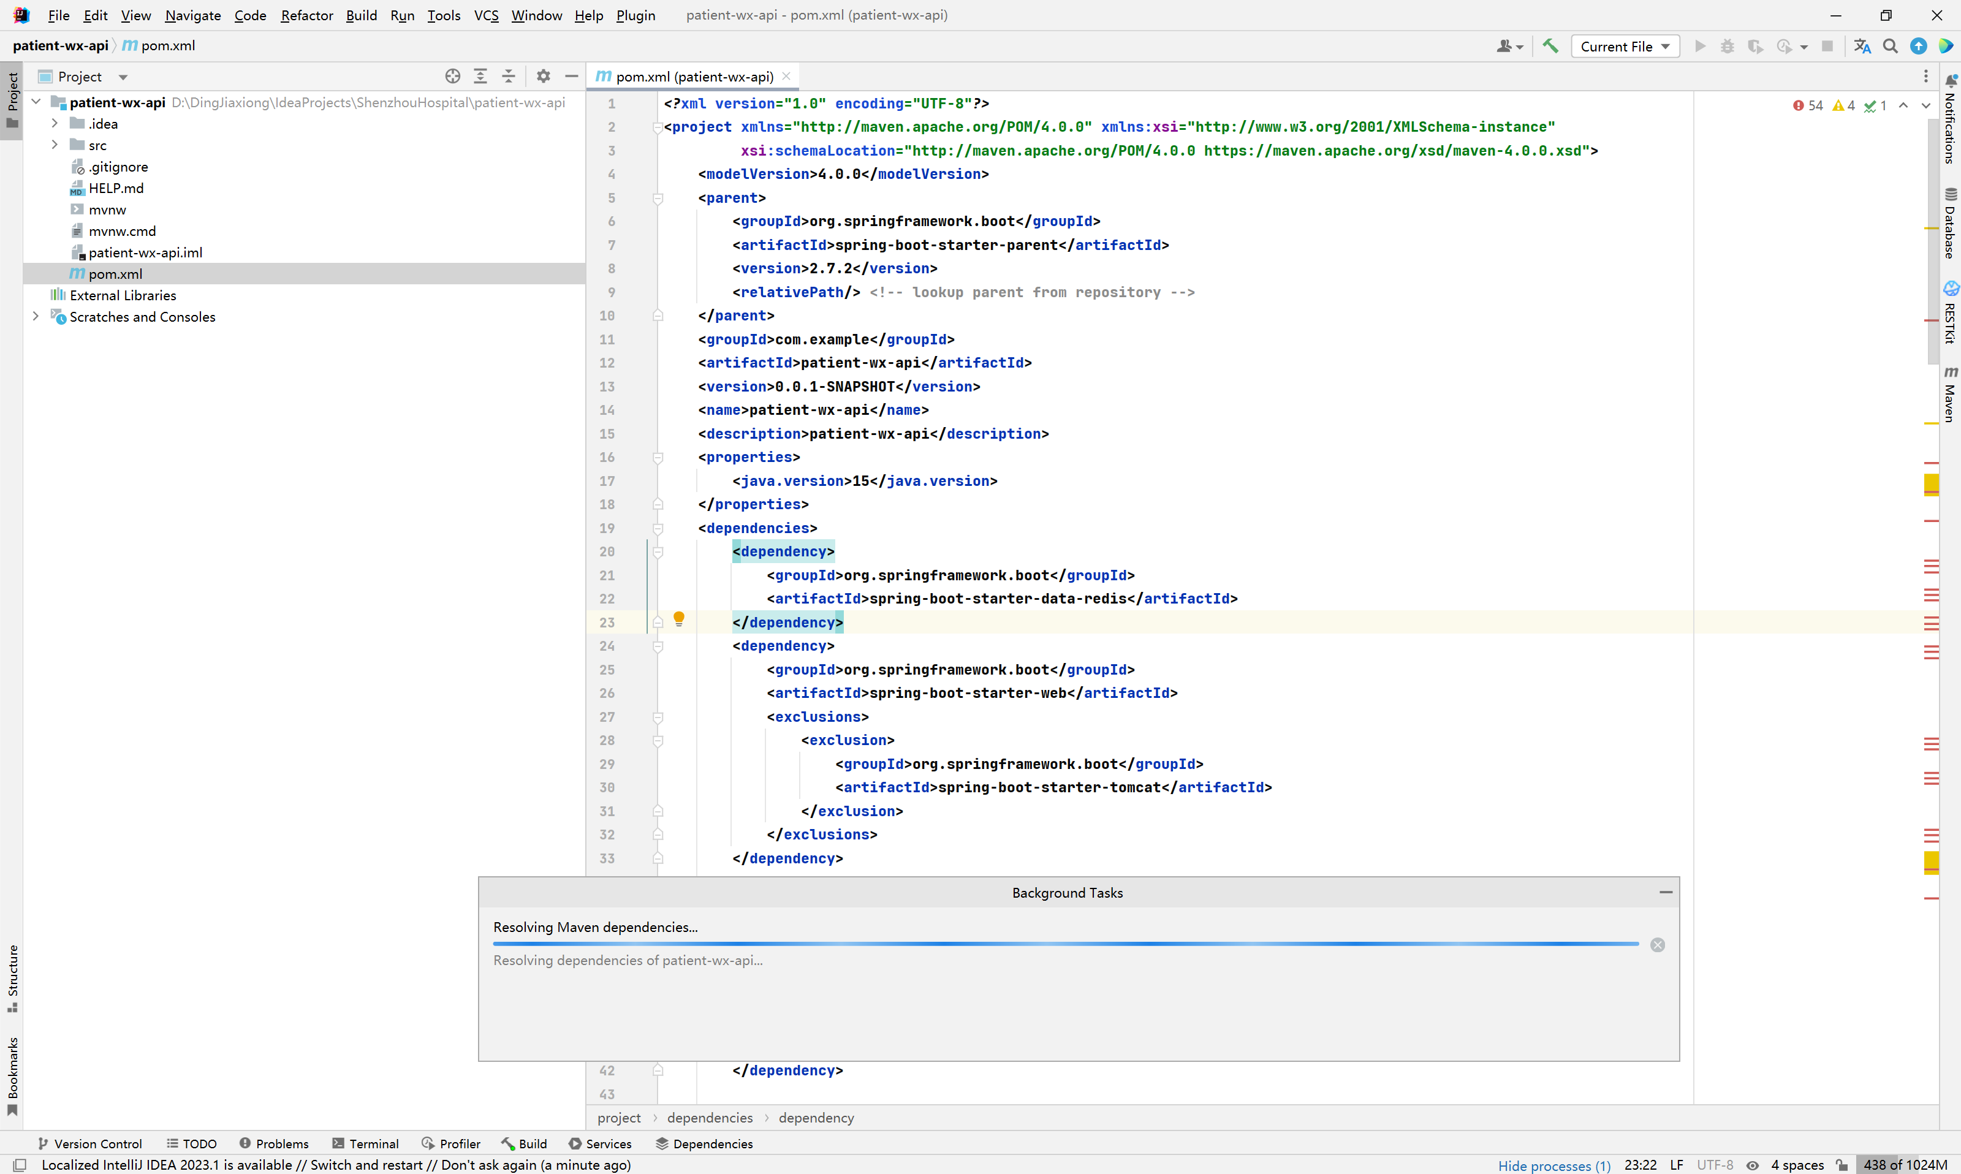Open the Current File run configuration dropdown

[x=1625, y=46]
